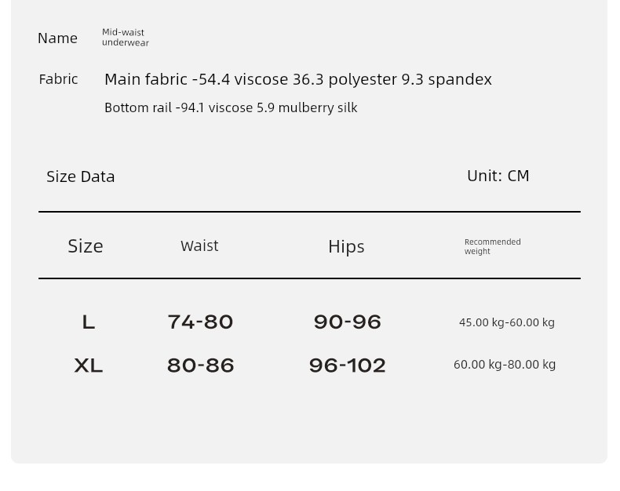Select the Hips column header
Screen dimensions: 620x491
click(x=346, y=247)
